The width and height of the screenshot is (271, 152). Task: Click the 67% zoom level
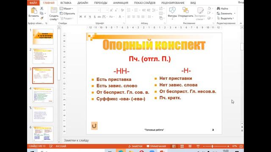(235, 146)
